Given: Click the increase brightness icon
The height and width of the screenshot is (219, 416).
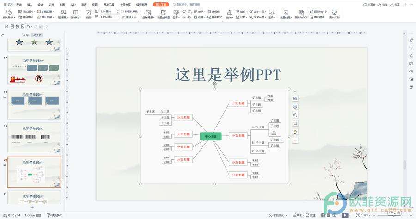Looking at the screenshot, I should pyautogui.click(x=184, y=18).
